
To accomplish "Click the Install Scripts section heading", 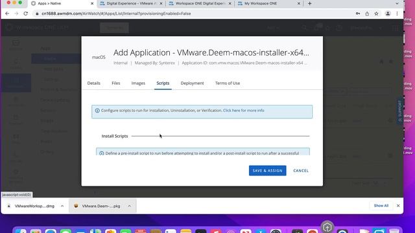I will (x=115, y=136).
